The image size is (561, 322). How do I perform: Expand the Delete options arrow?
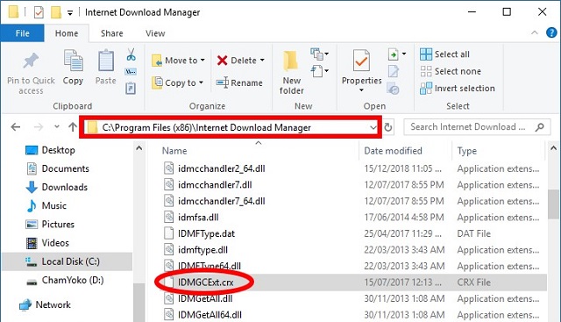(262, 61)
